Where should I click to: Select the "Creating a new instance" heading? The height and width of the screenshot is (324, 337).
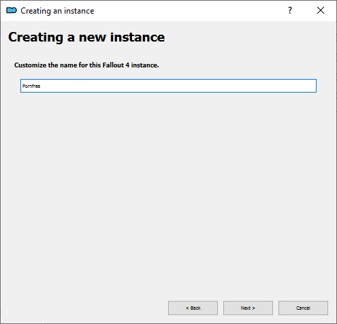pos(86,37)
